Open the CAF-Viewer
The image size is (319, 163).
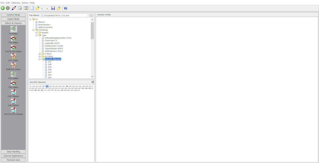[x=13, y=93]
